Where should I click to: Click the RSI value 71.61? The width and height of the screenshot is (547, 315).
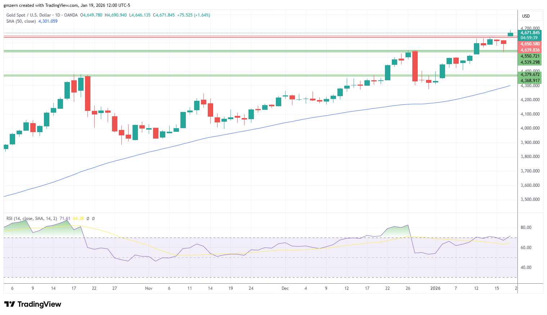click(65, 219)
